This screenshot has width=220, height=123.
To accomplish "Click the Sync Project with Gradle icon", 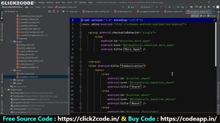I will click(x=200, y=7).
